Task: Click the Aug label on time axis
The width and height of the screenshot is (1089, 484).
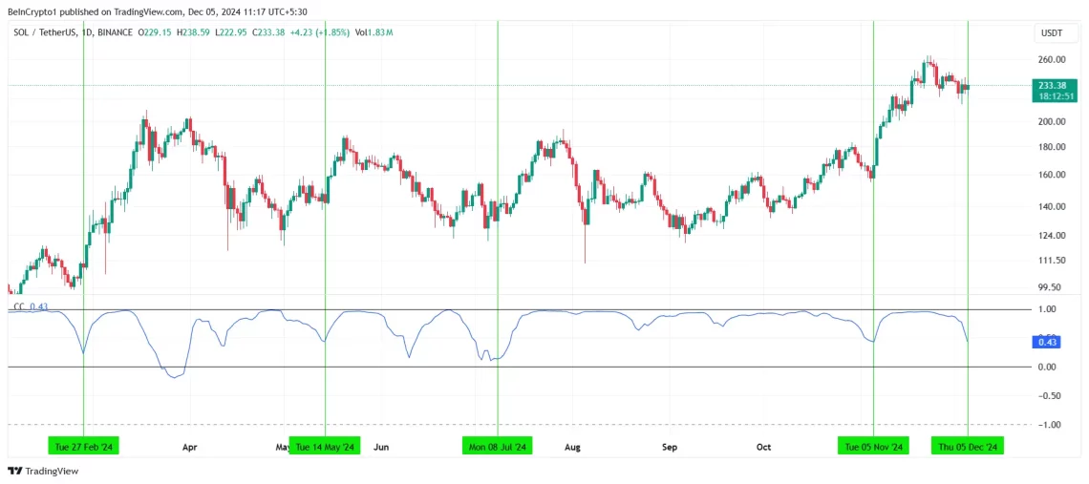Action: pos(572,447)
